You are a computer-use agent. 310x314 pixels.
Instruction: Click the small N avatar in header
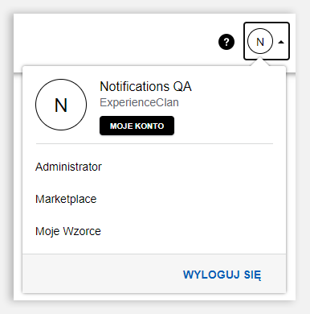(260, 42)
